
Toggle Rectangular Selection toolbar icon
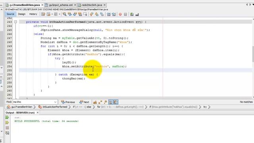click(85, 14)
